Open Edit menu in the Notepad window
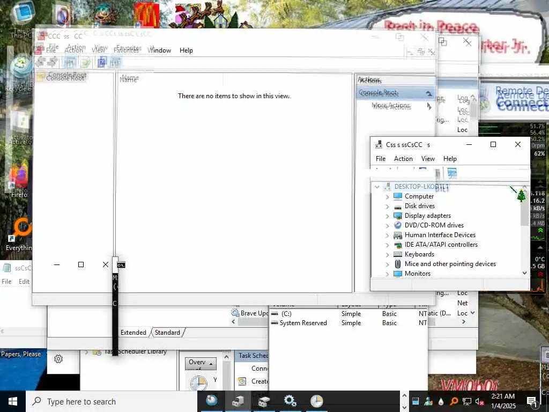The width and height of the screenshot is (549, 412). point(24,281)
